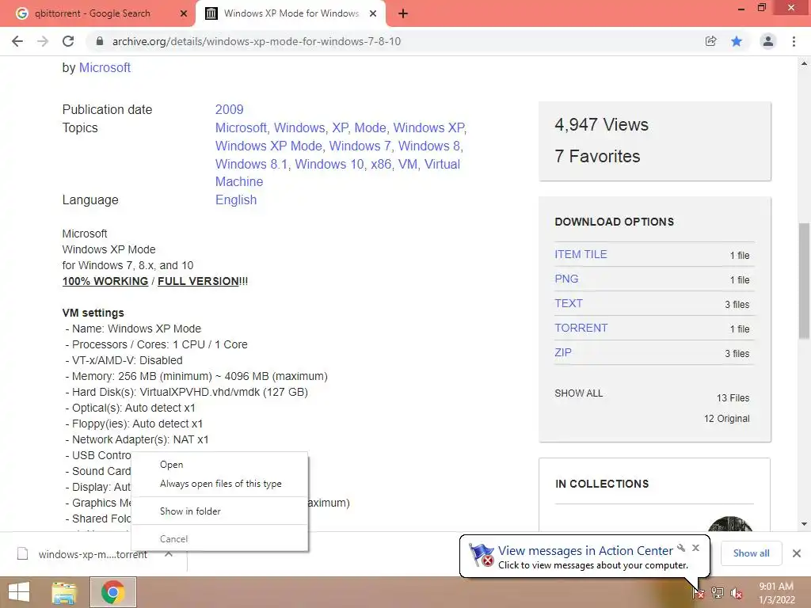Open File Explorer from taskbar

(x=64, y=592)
